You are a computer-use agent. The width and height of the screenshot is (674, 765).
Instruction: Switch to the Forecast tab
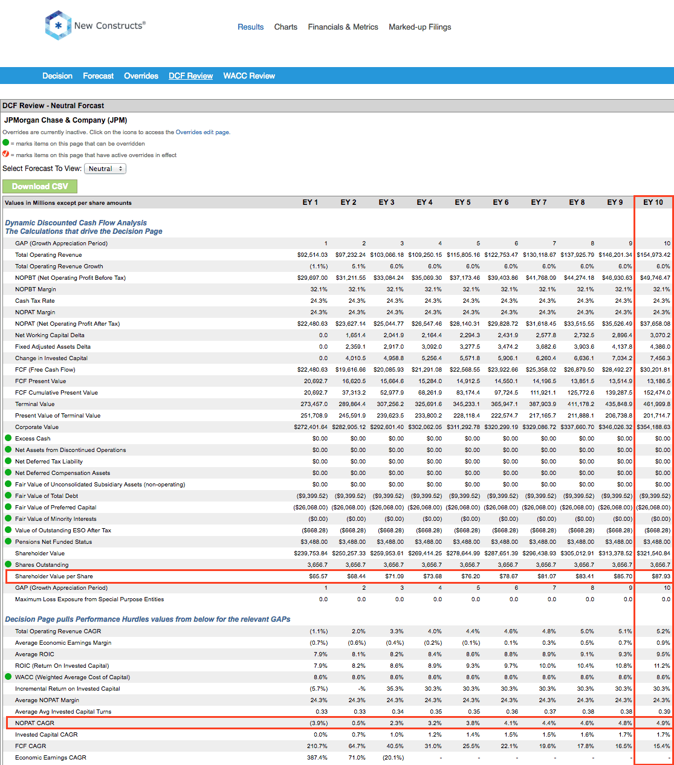point(99,76)
